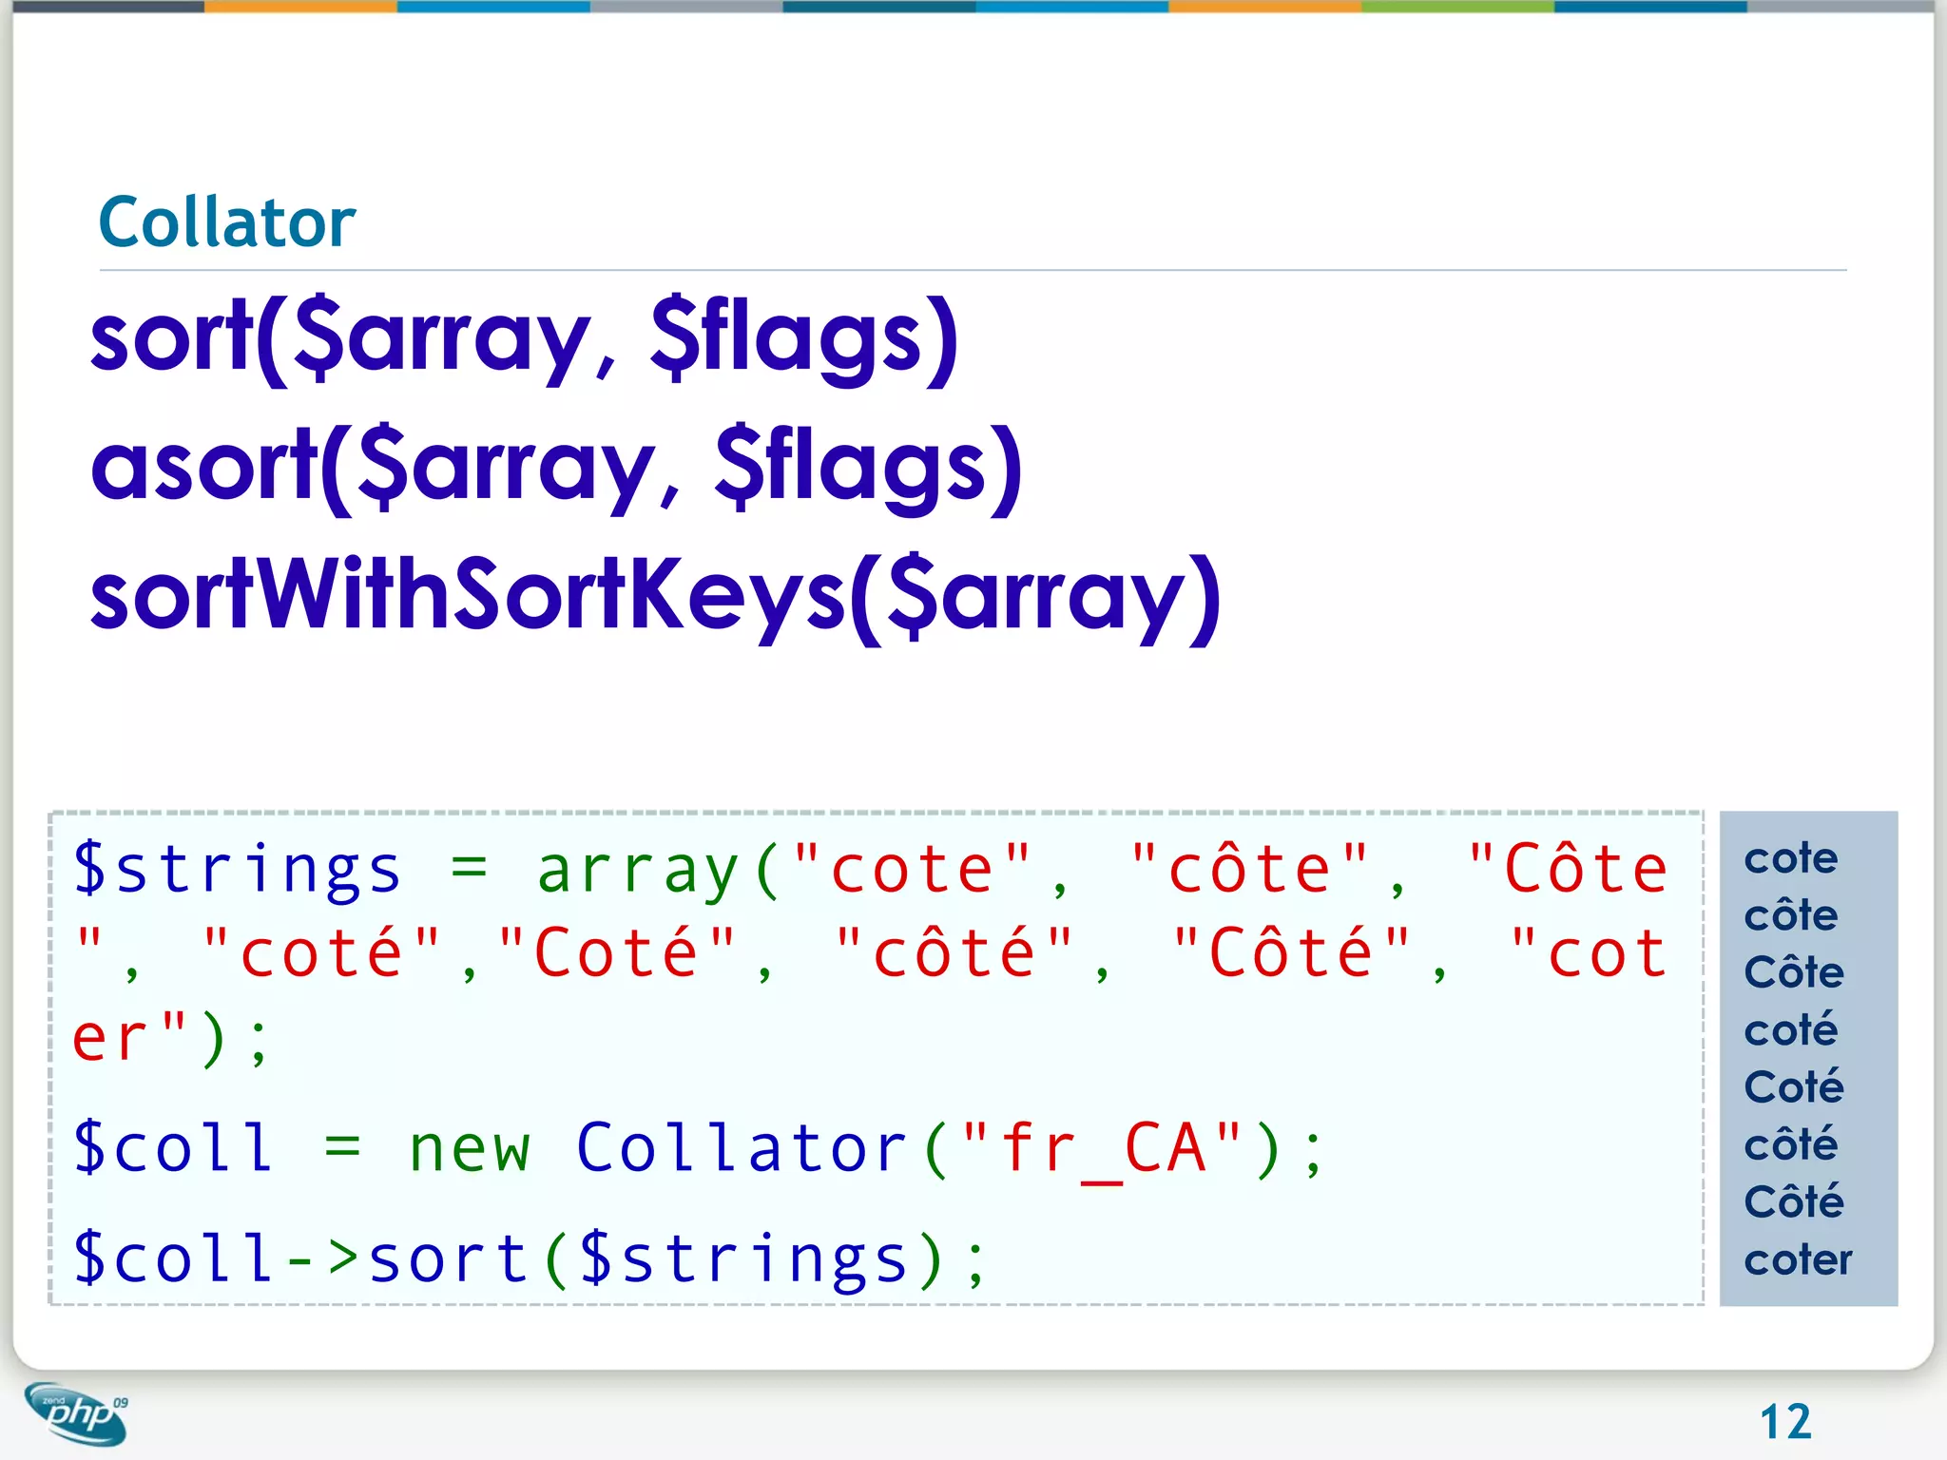The height and width of the screenshot is (1460, 1947).
Task: Click capitalized 'Côté' in the output list
Action: [1794, 1201]
